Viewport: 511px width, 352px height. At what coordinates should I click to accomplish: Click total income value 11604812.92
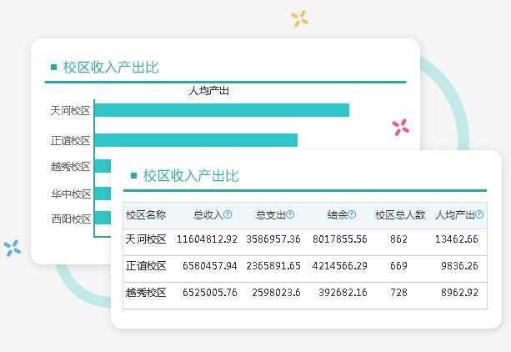pos(207,239)
